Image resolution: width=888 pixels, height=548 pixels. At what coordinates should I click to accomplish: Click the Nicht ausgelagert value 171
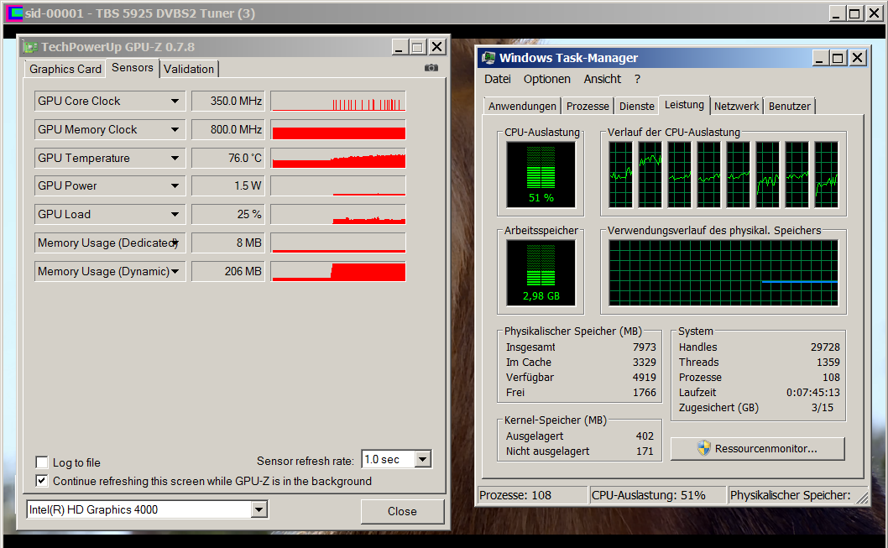point(645,451)
